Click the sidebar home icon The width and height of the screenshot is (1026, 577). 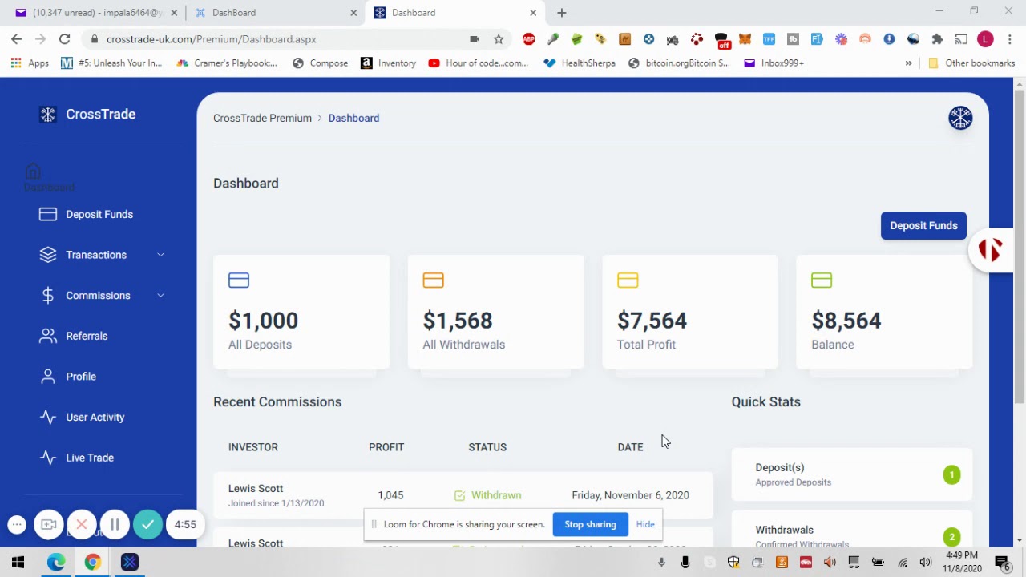[33, 171]
